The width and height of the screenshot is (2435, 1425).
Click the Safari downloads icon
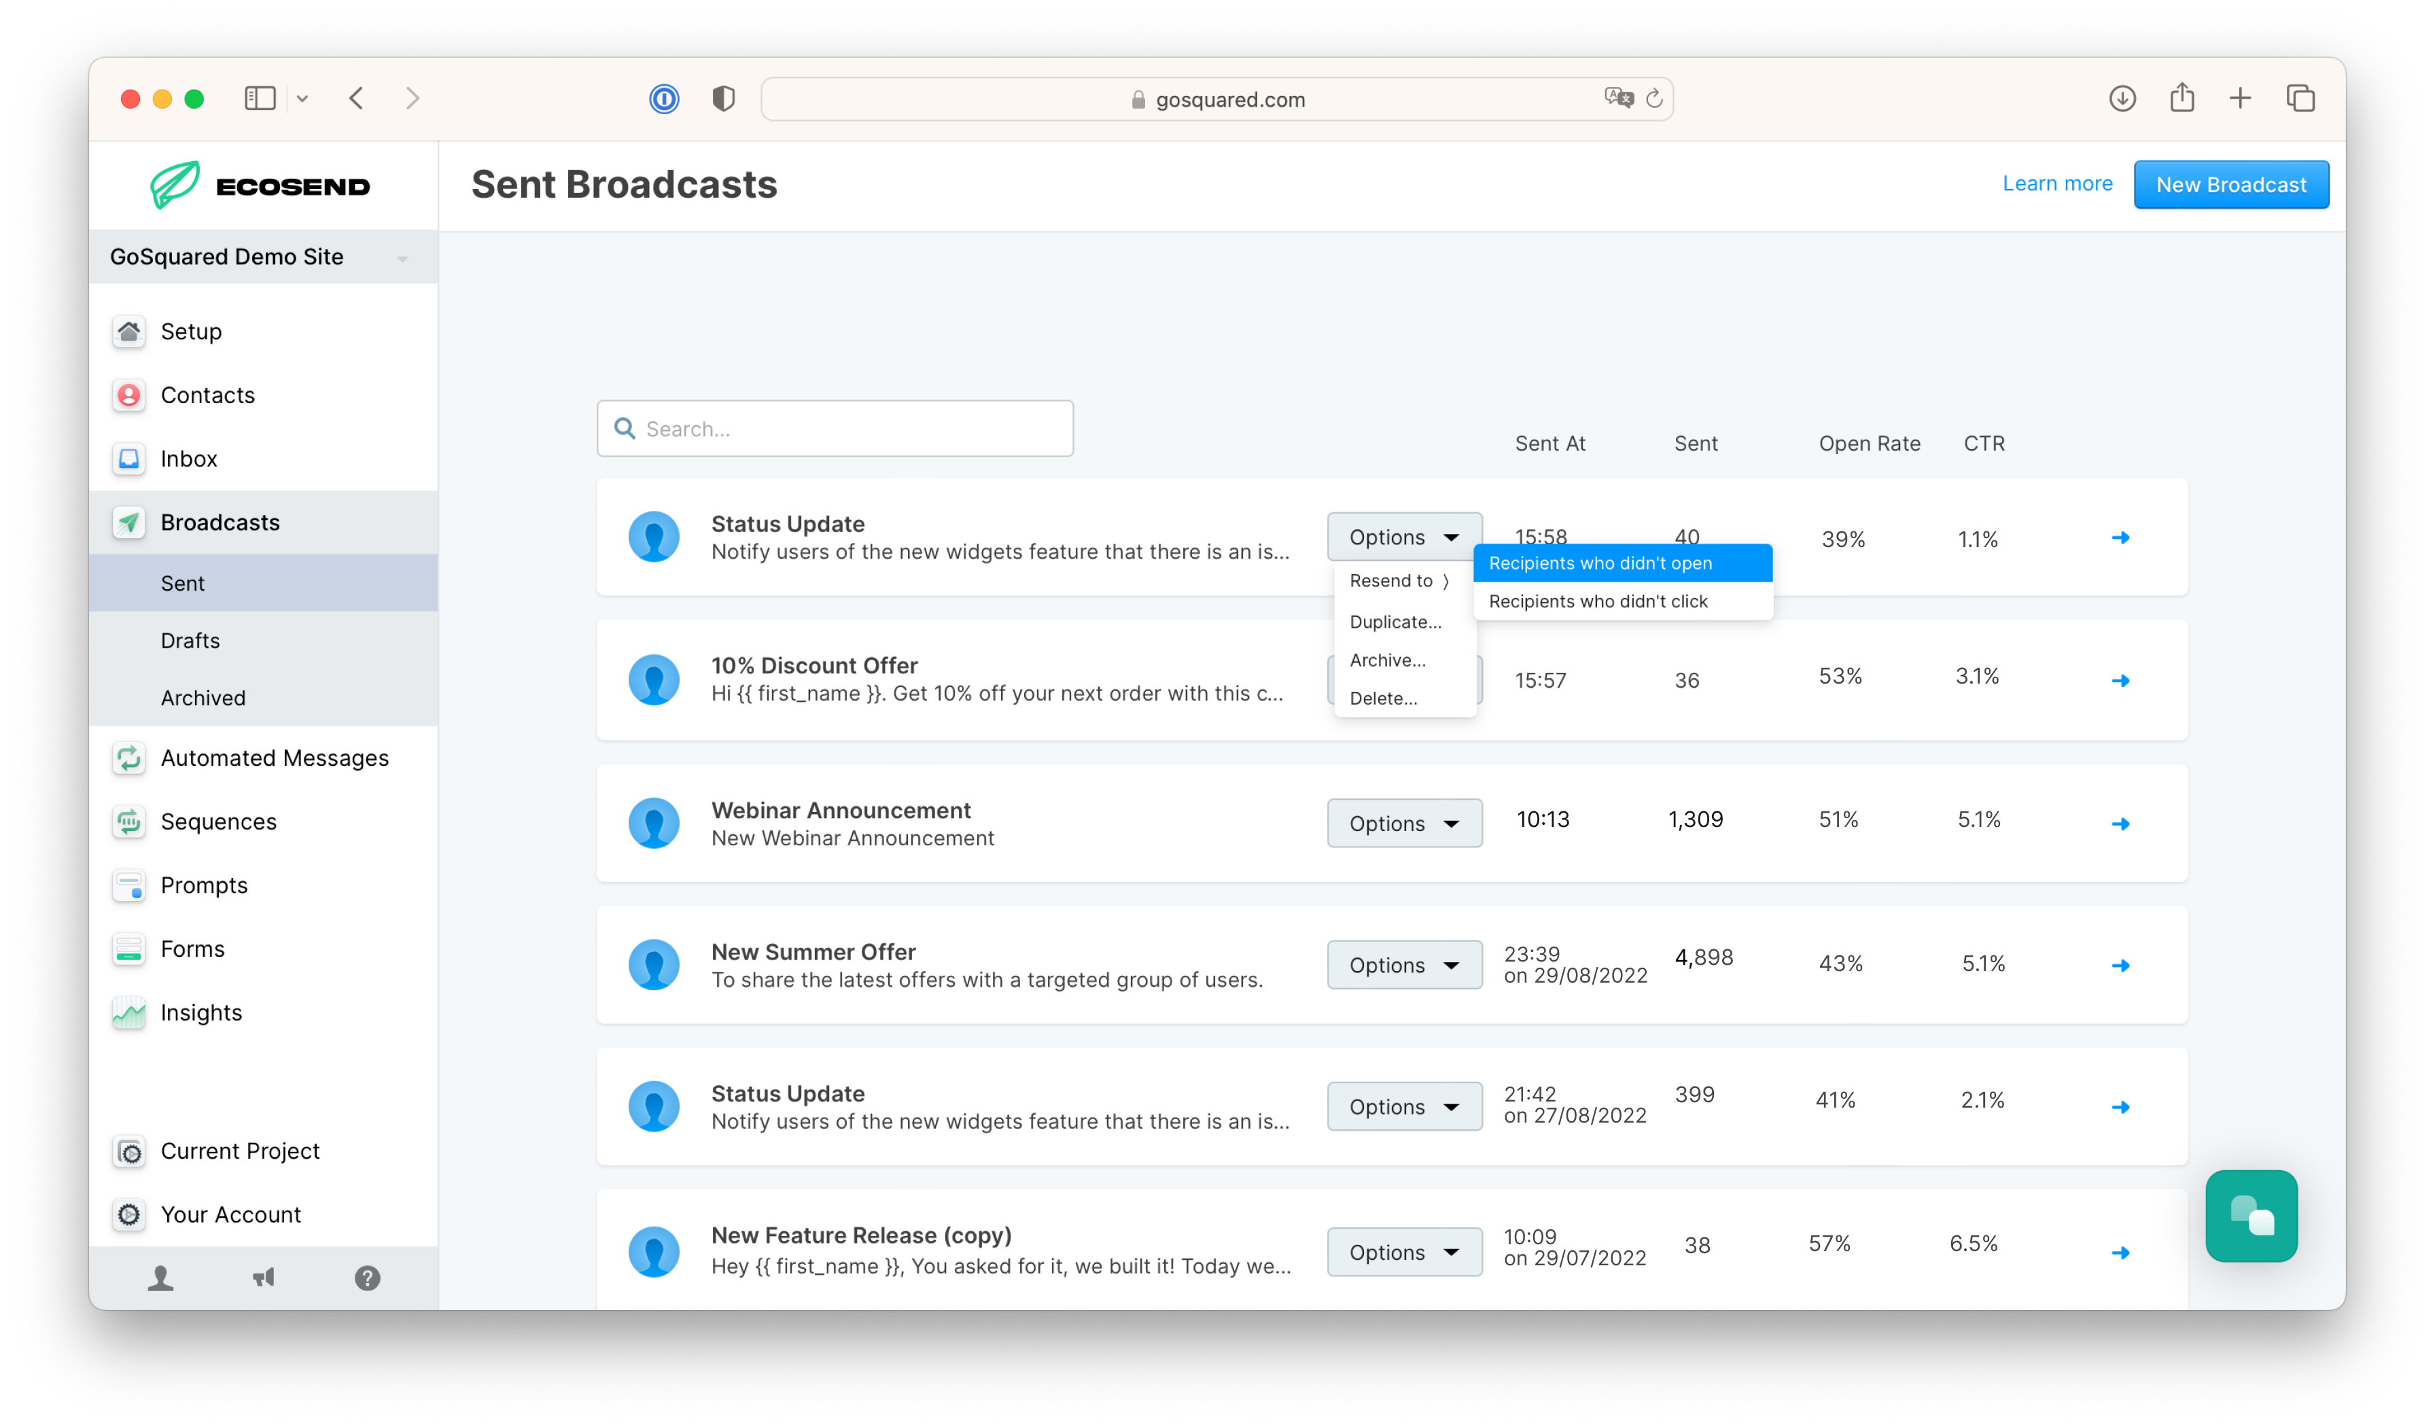point(2122,99)
